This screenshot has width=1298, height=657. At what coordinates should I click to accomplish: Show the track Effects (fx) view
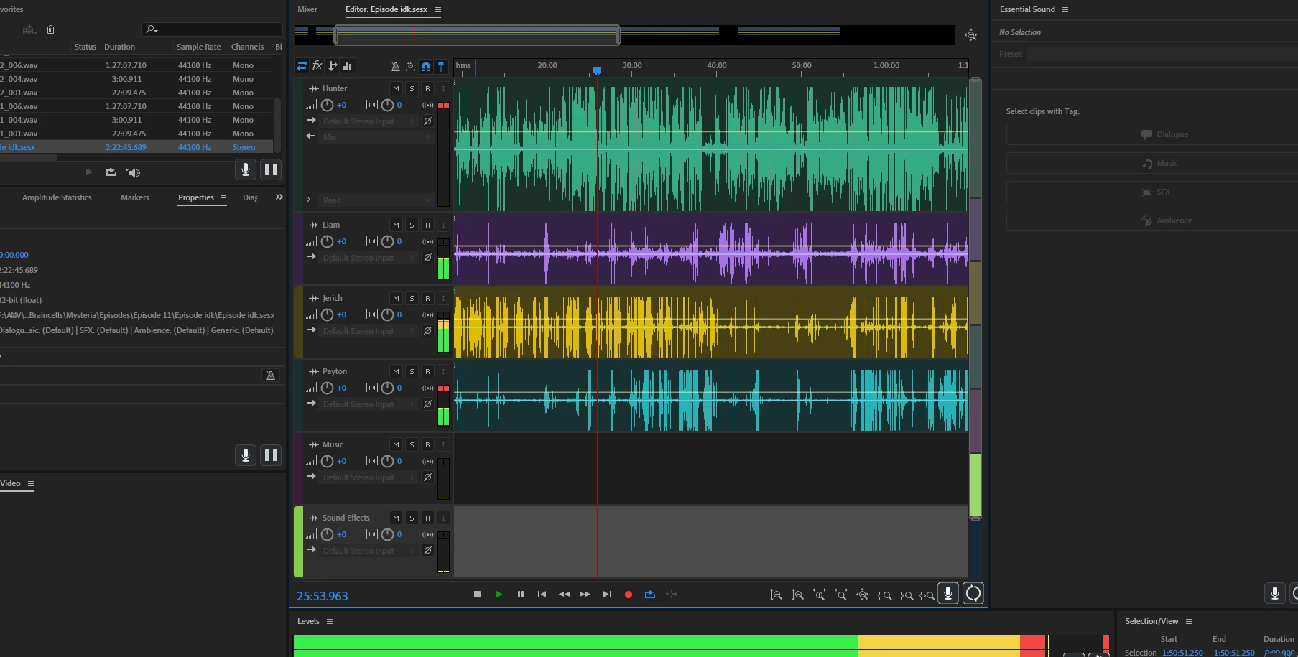(317, 66)
